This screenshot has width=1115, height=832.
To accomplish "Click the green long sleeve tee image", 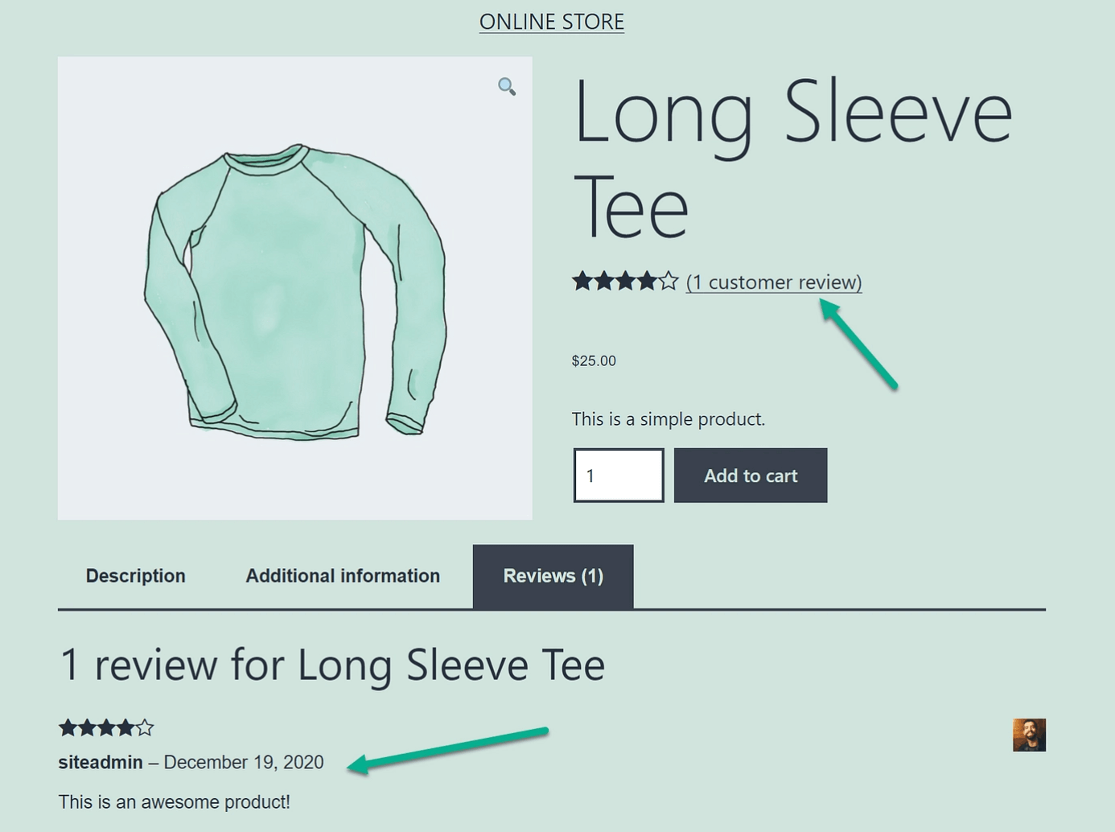I will 294,291.
